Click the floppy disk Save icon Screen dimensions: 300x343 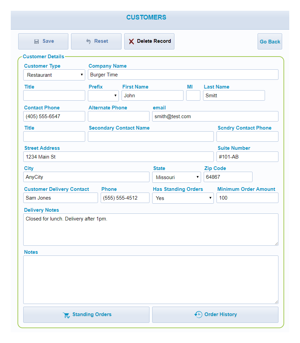(37, 41)
